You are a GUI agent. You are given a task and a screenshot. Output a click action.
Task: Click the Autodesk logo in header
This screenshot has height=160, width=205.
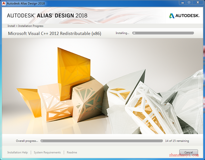click(x=184, y=16)
